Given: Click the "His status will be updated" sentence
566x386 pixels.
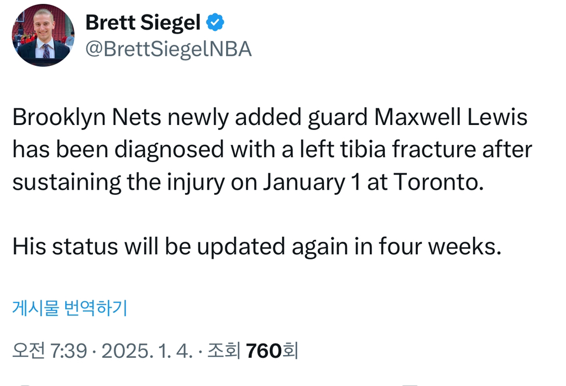Looking at the screenshot, I should 133,247.
